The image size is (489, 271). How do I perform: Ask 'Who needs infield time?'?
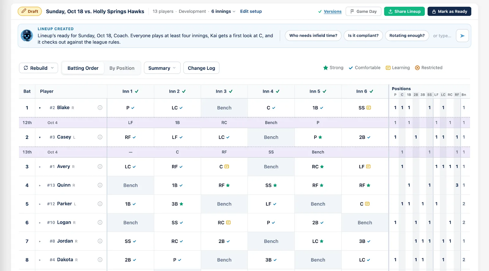[313, 36]
